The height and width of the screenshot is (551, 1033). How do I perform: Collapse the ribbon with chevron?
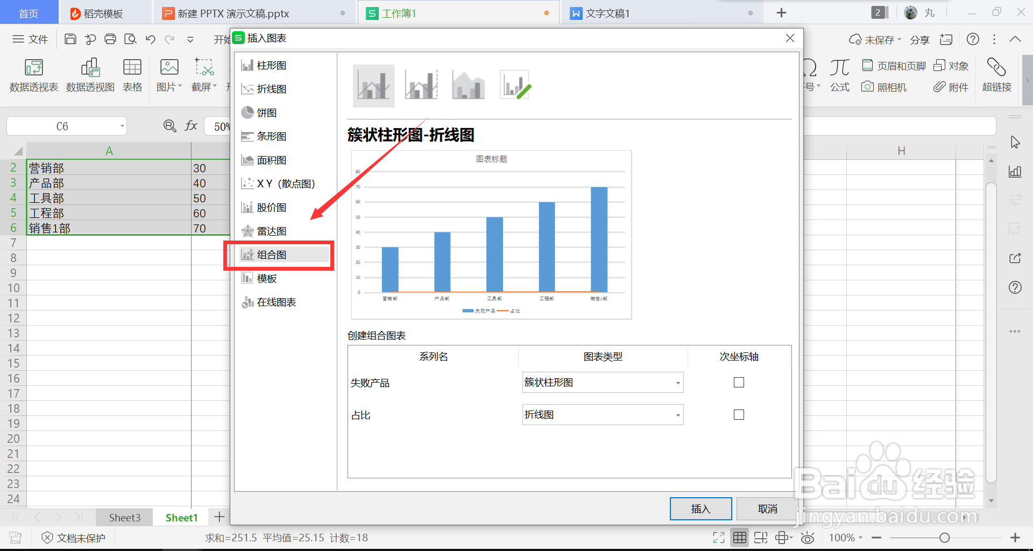[1015, 39]
